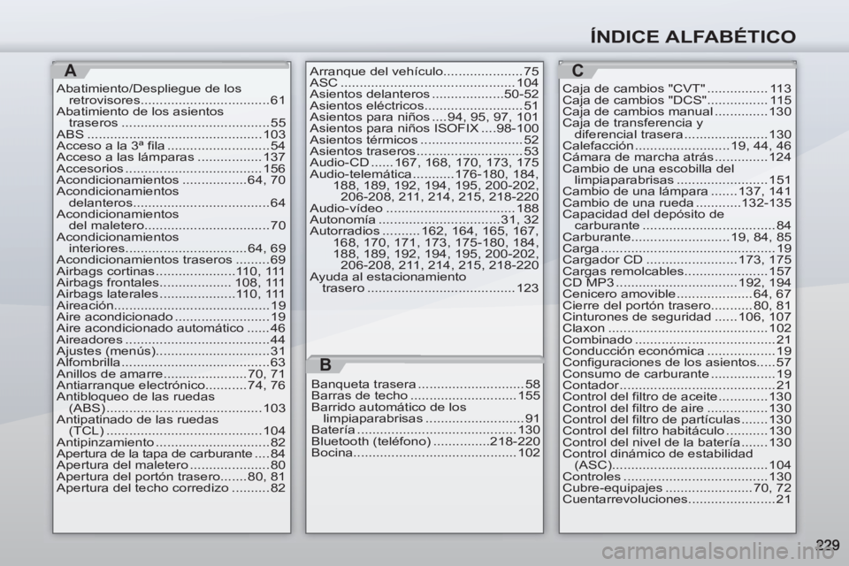Click the 'Bocina' entry
The image size is (849, 566).
(x=425, y=453)
